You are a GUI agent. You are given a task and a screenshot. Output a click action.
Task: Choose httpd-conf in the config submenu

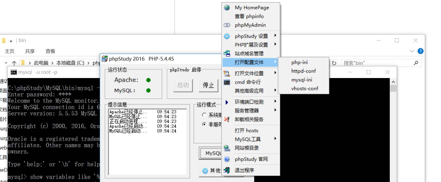304,71
